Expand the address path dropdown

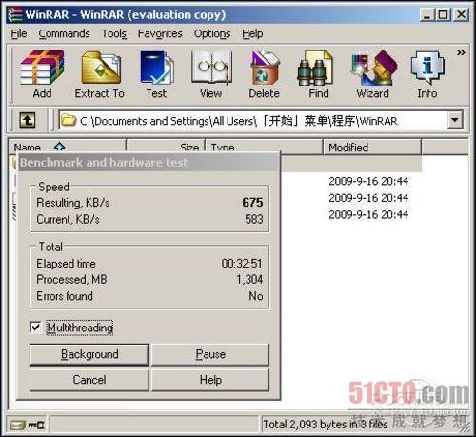455,120
